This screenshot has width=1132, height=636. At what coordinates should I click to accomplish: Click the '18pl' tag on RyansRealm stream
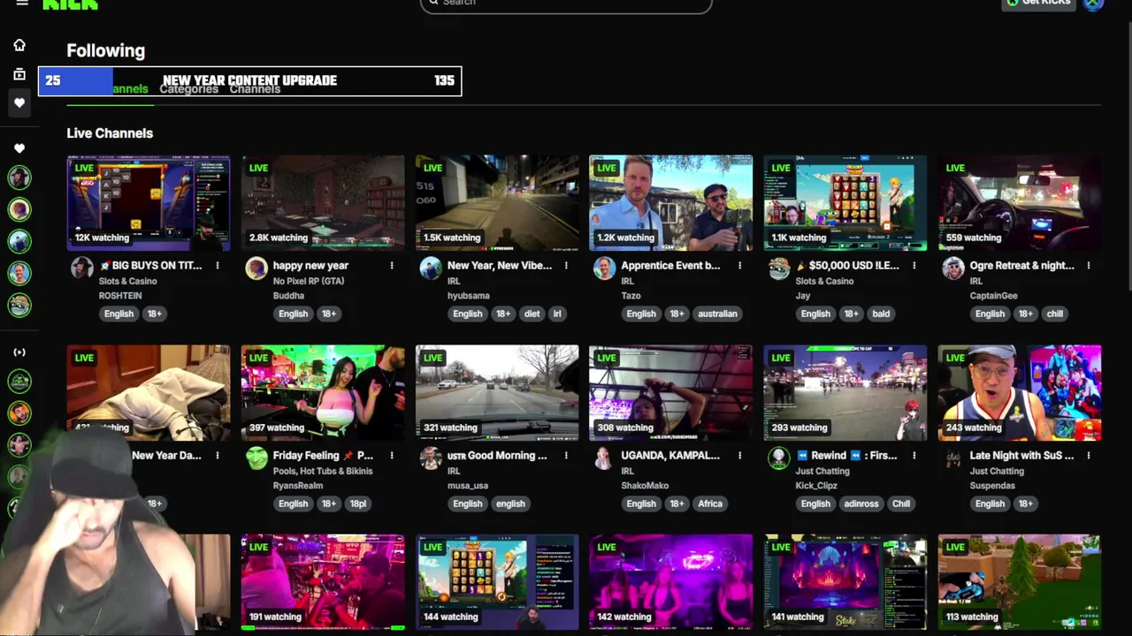(x=358, y=503)
